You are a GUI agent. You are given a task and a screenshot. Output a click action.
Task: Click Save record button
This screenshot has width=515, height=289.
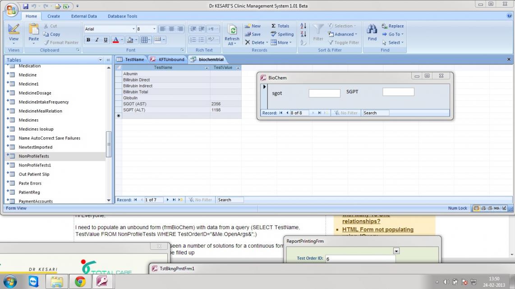click(x=253, y=34)
